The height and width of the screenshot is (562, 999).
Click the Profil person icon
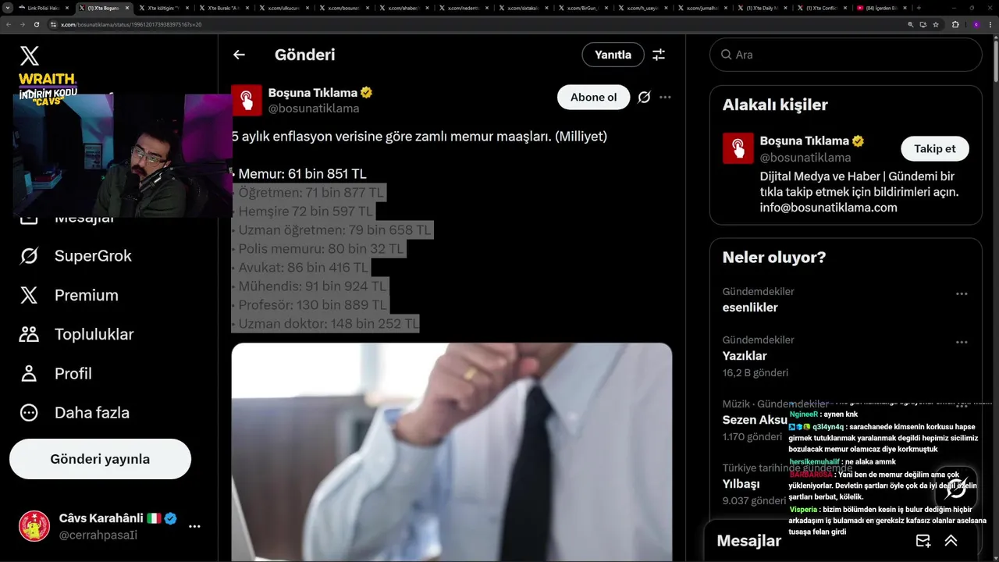[29, 373]
